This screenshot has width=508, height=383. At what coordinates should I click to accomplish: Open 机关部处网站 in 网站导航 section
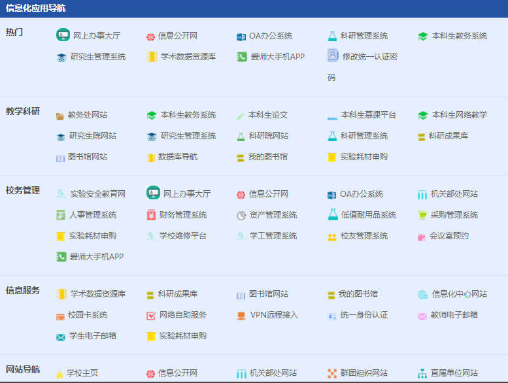[273, 373]
